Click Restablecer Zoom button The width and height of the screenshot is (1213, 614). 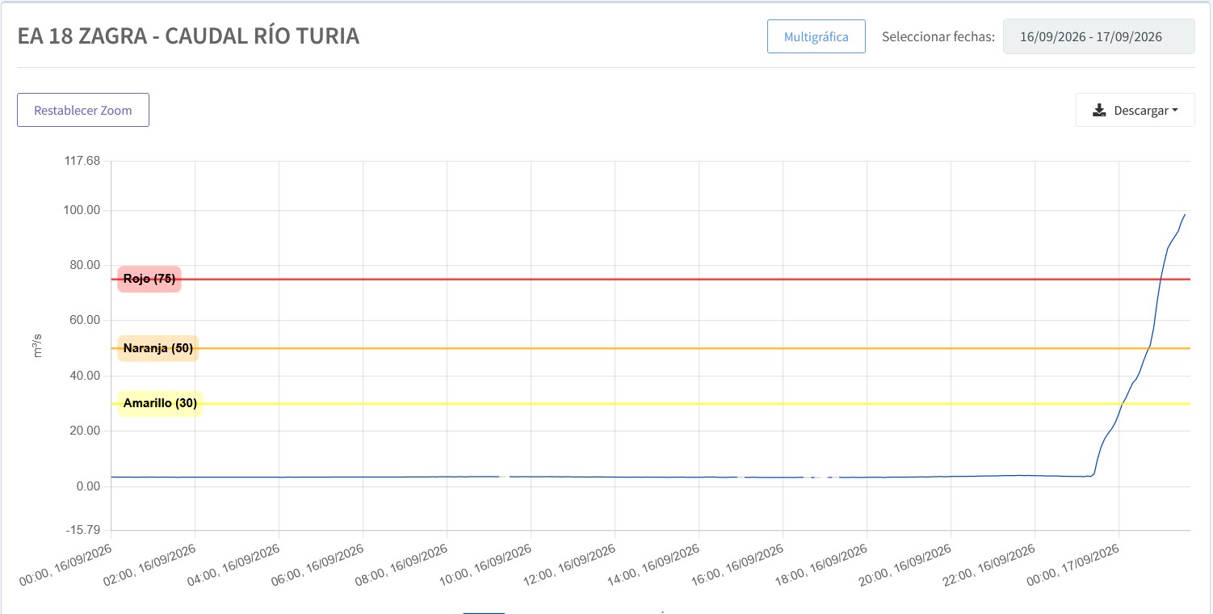83,110
